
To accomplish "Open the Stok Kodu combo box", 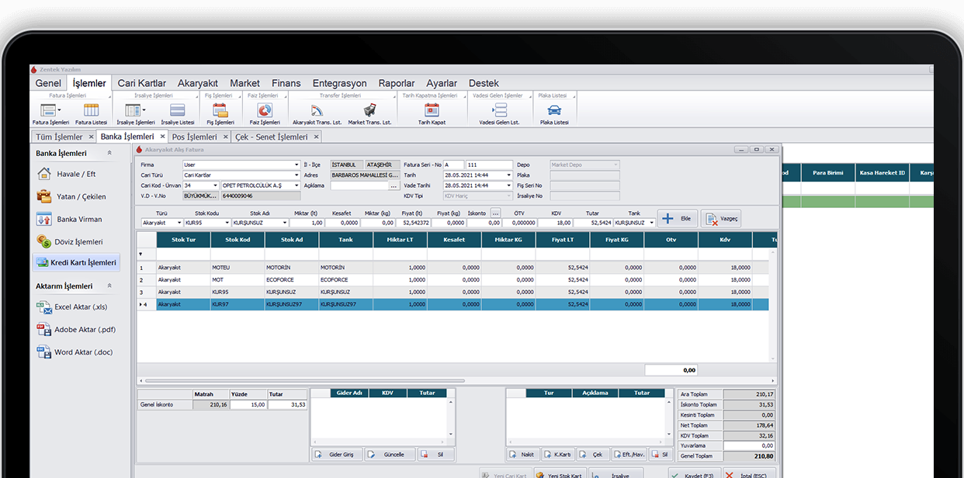I will click(227, 223).
